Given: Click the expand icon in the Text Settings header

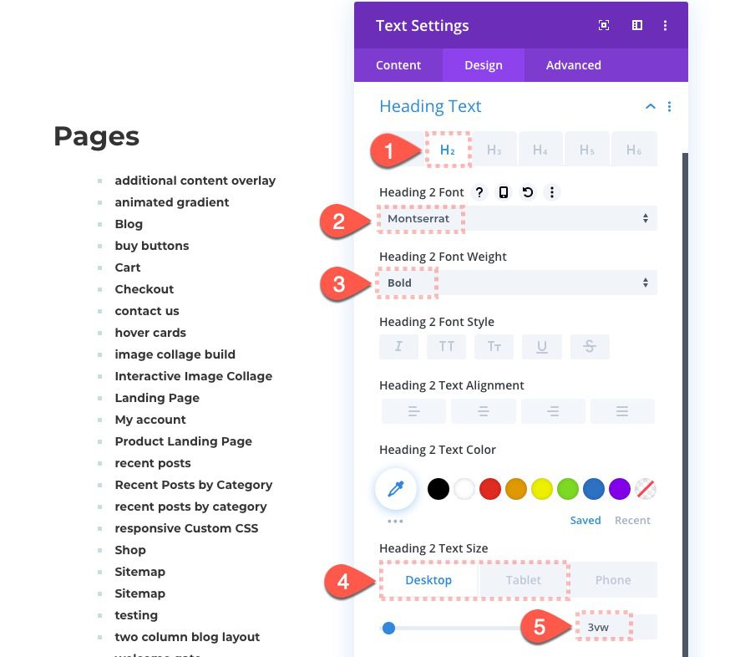Looking at the screenshot, I should pos(604,25).
